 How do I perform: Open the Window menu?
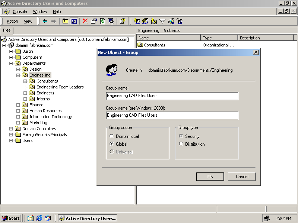pyautogui.click(x=40, y=12)
